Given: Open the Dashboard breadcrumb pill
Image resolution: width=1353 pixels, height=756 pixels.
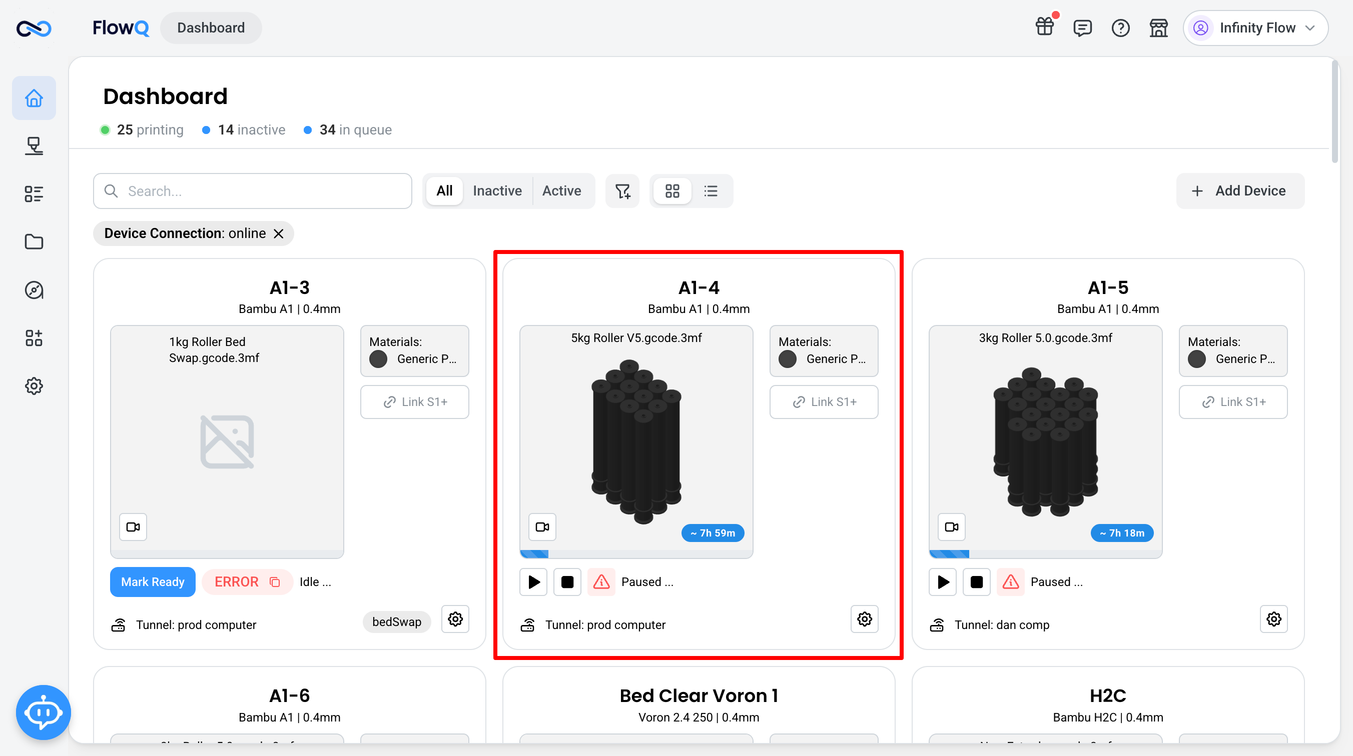Looking at the screenshot, I should click(211, 28).
